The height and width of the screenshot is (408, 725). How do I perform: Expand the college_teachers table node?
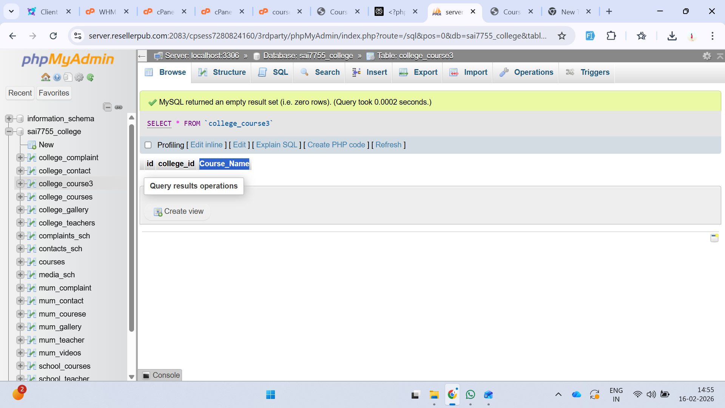(20, 223)
